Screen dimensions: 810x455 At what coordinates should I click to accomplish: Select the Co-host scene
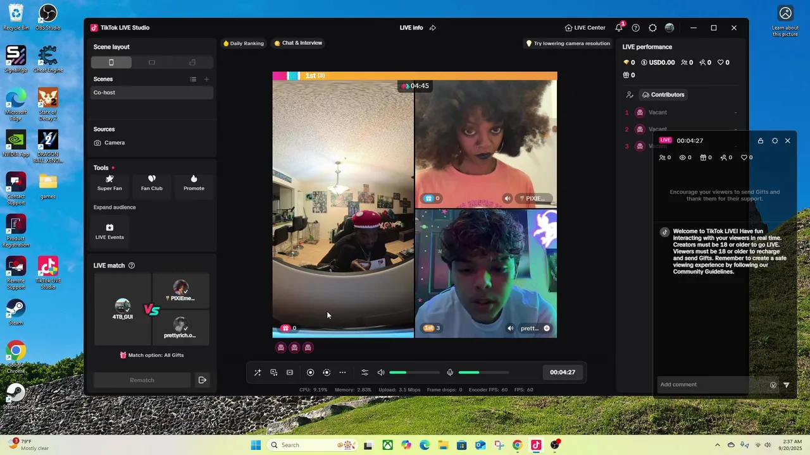152,92
